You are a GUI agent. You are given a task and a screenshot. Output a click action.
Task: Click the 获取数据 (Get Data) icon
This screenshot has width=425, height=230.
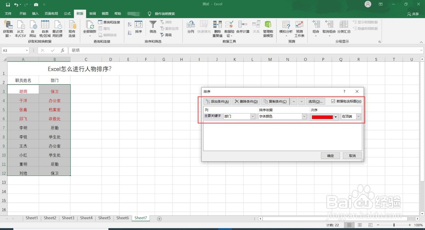pyautogui.click(x=8, y=25)
